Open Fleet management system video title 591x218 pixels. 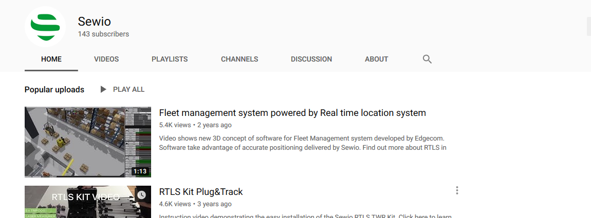tap(292, 113)
